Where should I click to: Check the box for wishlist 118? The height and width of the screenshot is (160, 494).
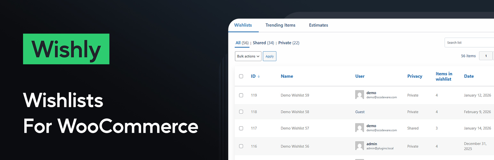tap(241, 112)
